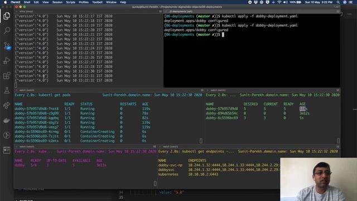357x201 pixels.
Task: Click the first kubectl apply -f dobby-deployment.yaml line
Action: (x=259, y=16)
